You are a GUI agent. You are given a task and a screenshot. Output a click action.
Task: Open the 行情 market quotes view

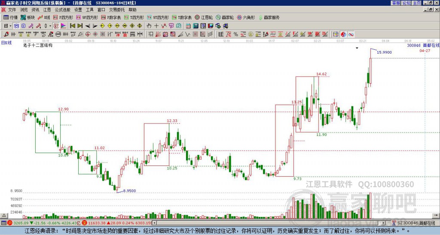pyautogui.click(x=10, y=18)
